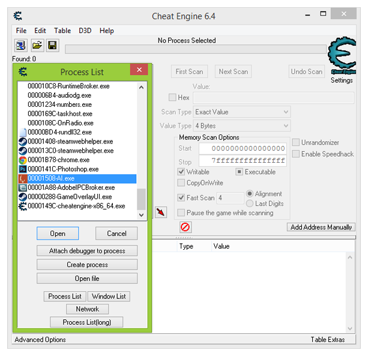Click the Process List button
This screenshot has width=368, height=356.
click(x=65, y=296)
